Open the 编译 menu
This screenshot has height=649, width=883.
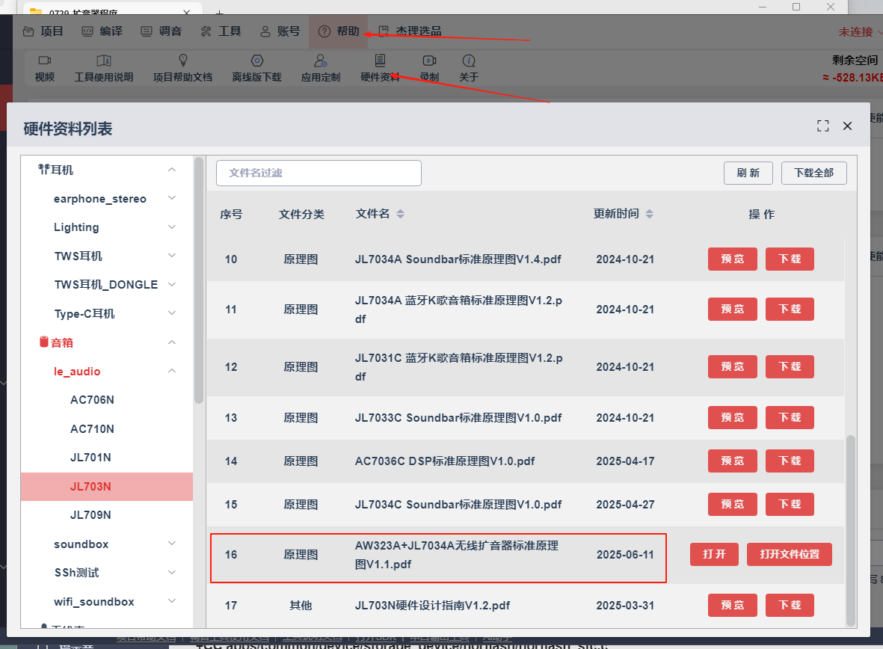tap(102, 31)
